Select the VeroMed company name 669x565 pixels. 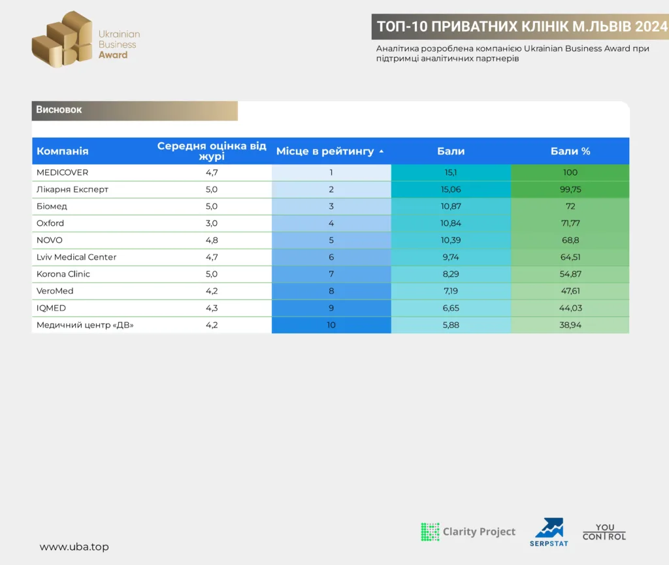tap(55, 291)
